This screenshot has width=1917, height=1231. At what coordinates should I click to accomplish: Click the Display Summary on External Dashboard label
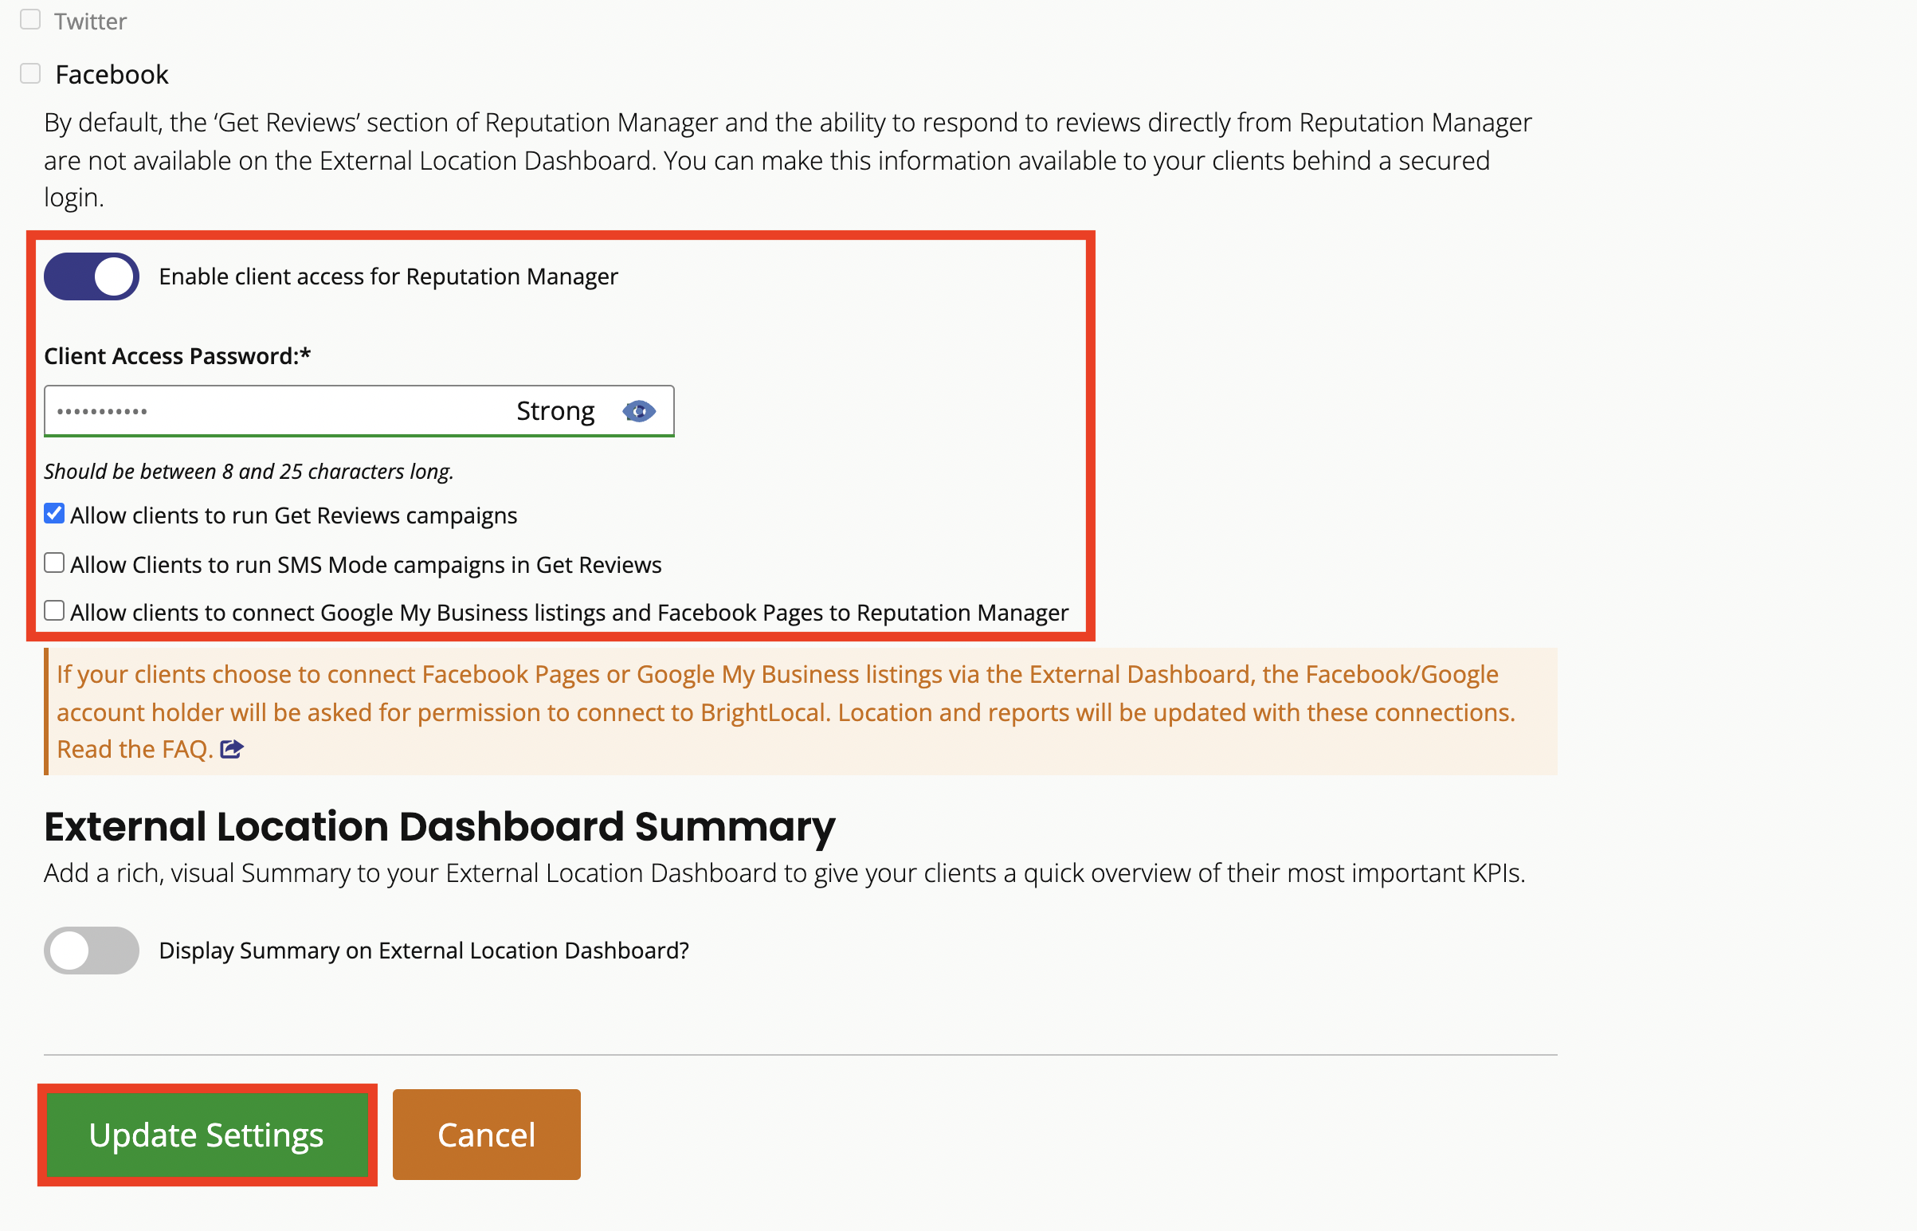(x=424, y=951)
